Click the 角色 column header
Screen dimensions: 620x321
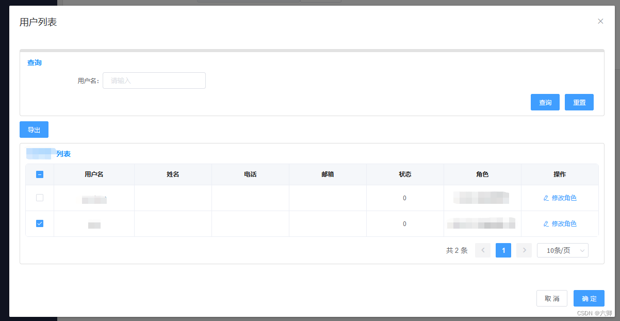click(482, 174)
